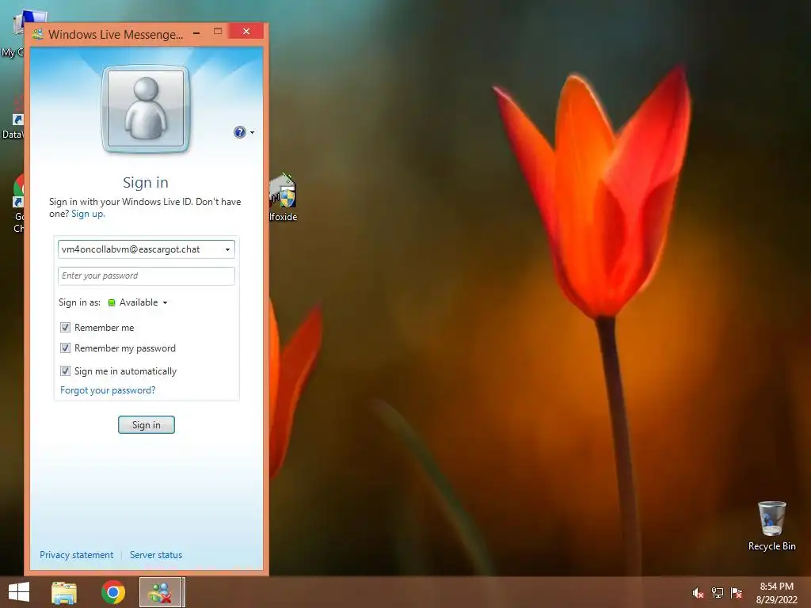Viewport: 811px width, 608px height.
Task: Disable Sign me in automatically
Action: coord(65,370)
